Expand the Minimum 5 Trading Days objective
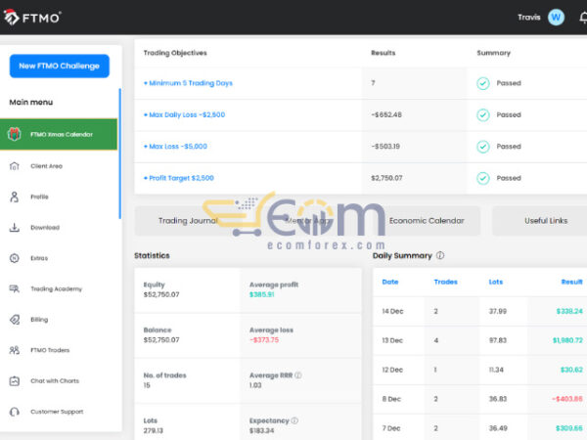This screenshot has width=587, height=440. click(188, 83)
